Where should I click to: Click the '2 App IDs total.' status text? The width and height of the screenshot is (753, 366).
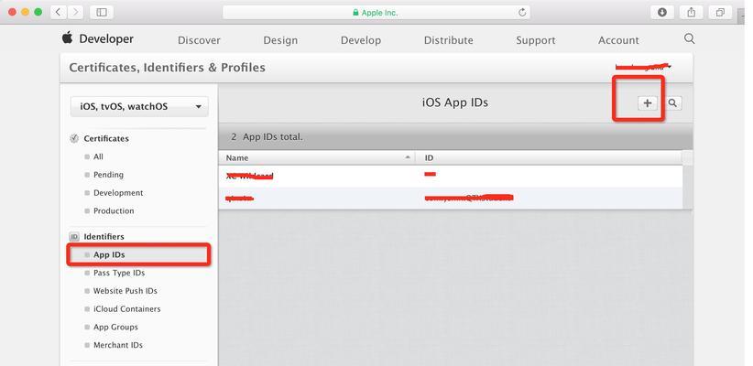pos(267,136)
